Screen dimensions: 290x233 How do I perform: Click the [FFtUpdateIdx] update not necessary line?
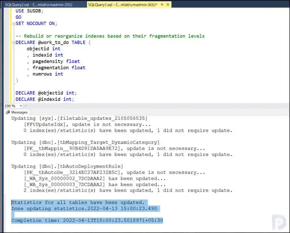tap(87, 125)
